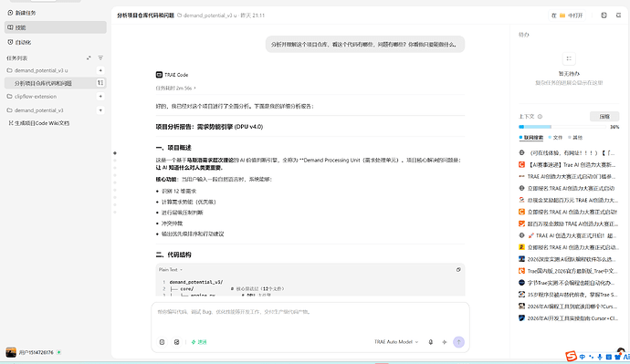630x364 pixels.
Task: Toggle the 中 Chinese input mode indicator
Action: pyautogui.click(x=583, y=357)
